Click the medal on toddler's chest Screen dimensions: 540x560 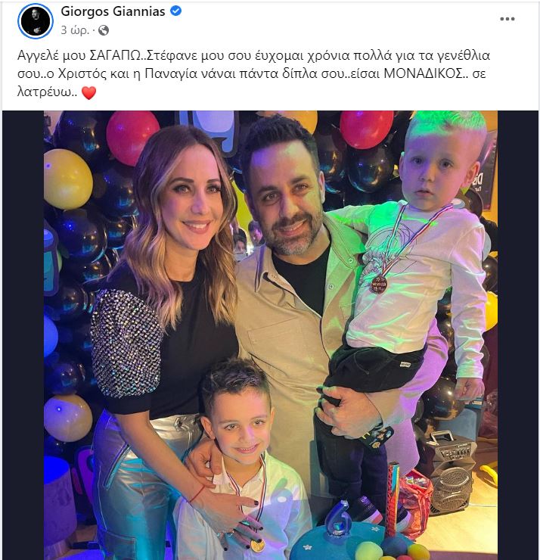(x=378, y=285)
